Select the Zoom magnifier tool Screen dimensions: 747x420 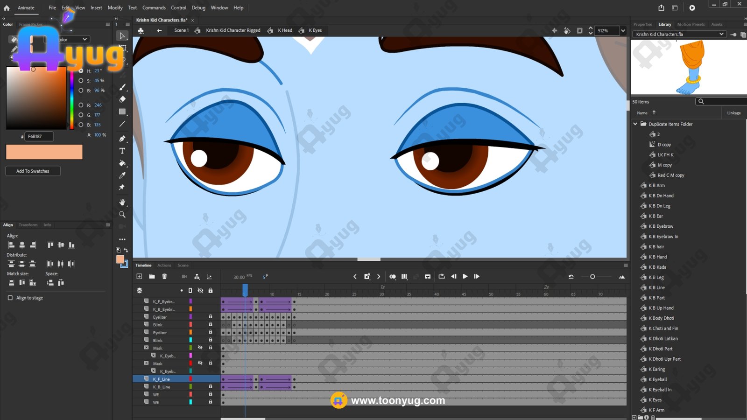click(x=122, y=215)
